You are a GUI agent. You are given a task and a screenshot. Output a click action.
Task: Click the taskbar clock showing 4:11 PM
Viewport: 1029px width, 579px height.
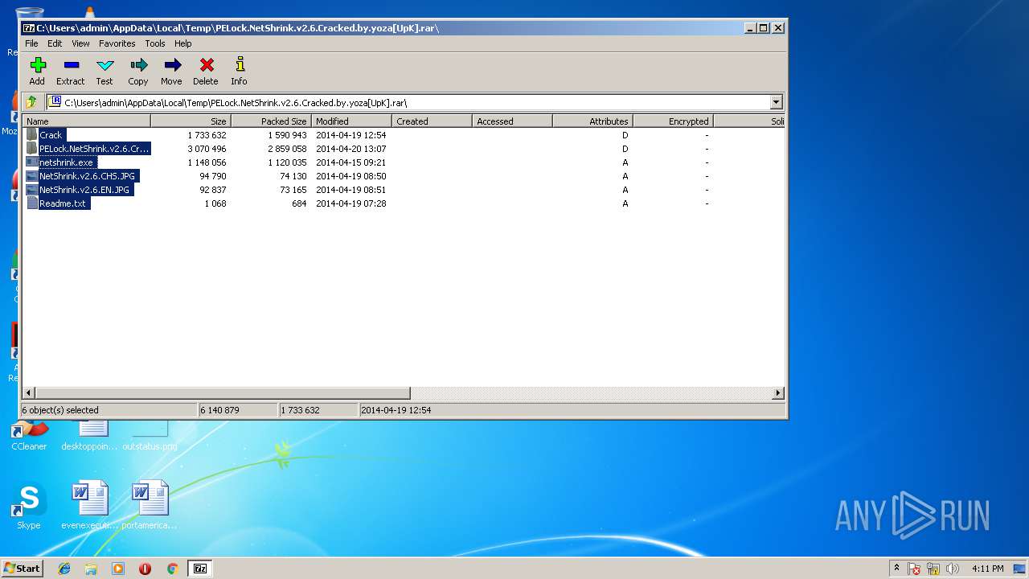click(987, 569)
